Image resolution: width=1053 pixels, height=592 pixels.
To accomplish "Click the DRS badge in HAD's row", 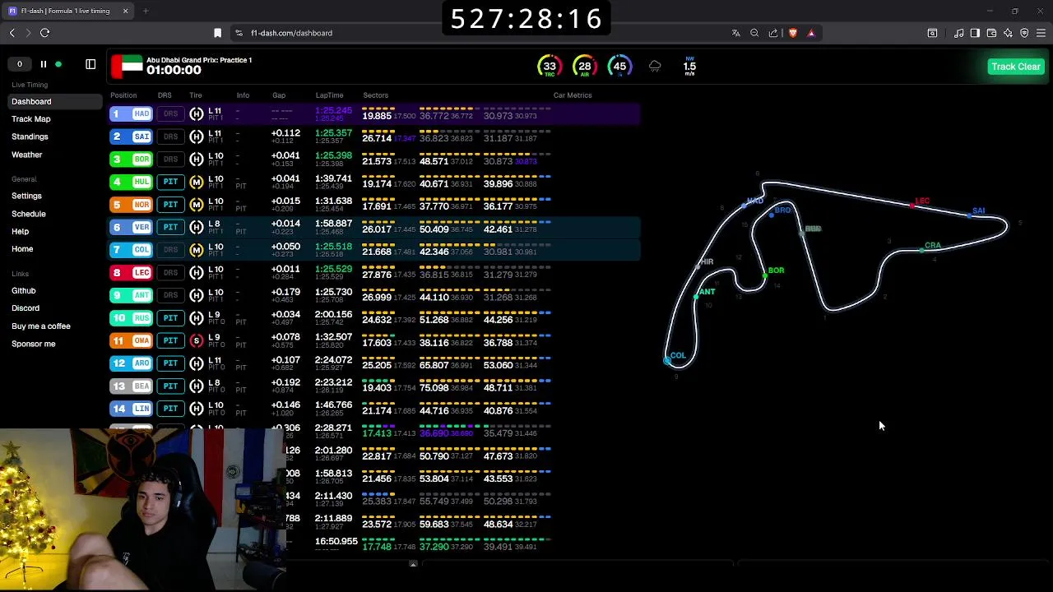I will pyautogui.click(x=170, y=114).
